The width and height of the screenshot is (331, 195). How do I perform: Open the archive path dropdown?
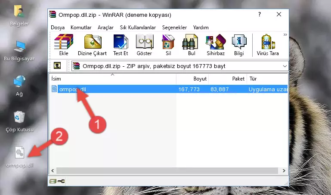coord(285,66)
